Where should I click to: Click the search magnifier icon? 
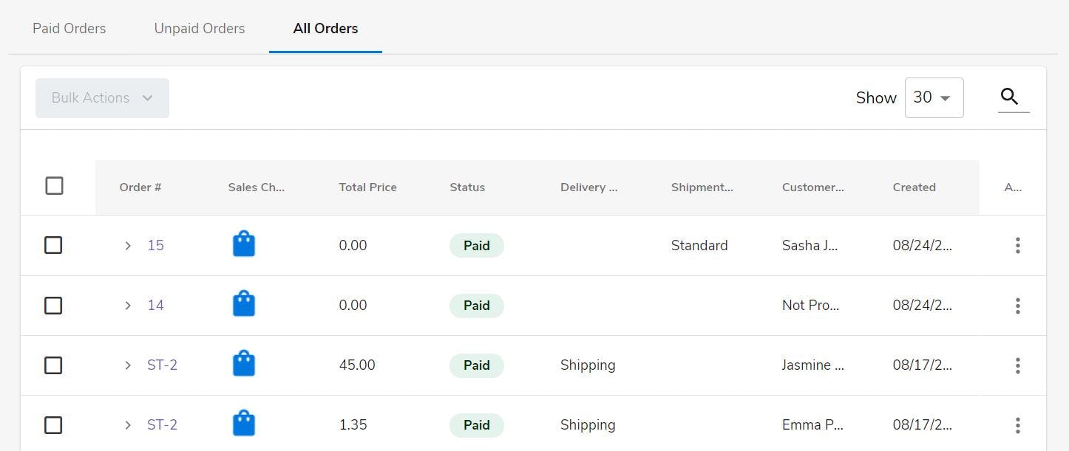pyautogui.click(x=1010, y=97)
